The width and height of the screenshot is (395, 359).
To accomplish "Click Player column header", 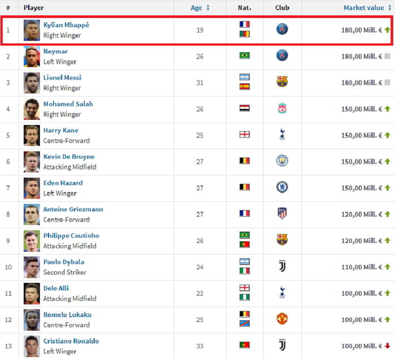I will coord(34,8).
